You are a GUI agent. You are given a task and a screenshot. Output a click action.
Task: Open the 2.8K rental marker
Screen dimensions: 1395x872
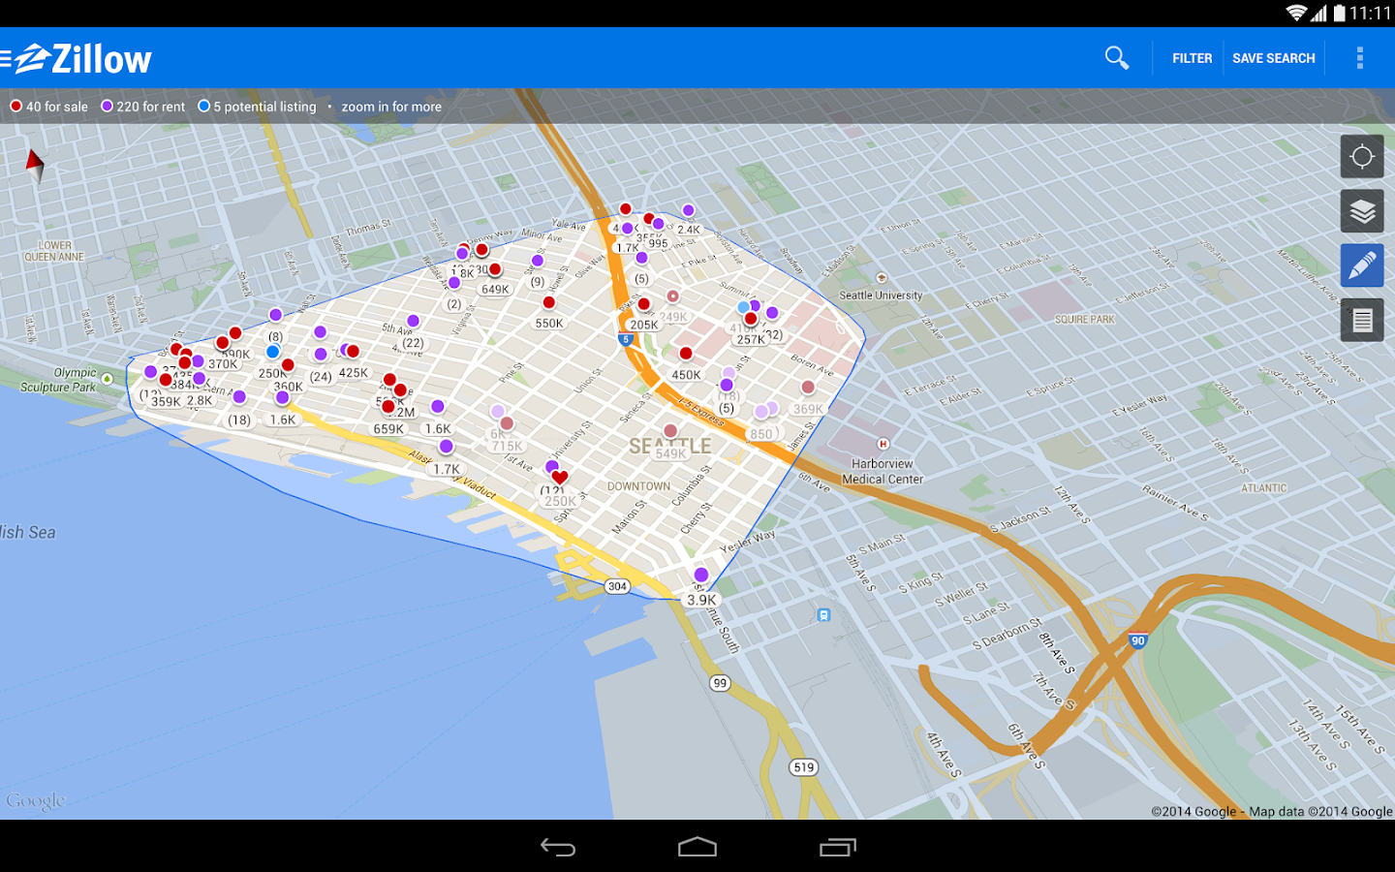(x=200, y=400)
